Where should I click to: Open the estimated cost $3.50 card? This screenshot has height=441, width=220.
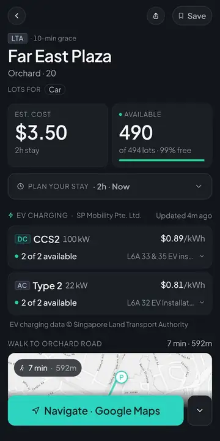point(58,135)
